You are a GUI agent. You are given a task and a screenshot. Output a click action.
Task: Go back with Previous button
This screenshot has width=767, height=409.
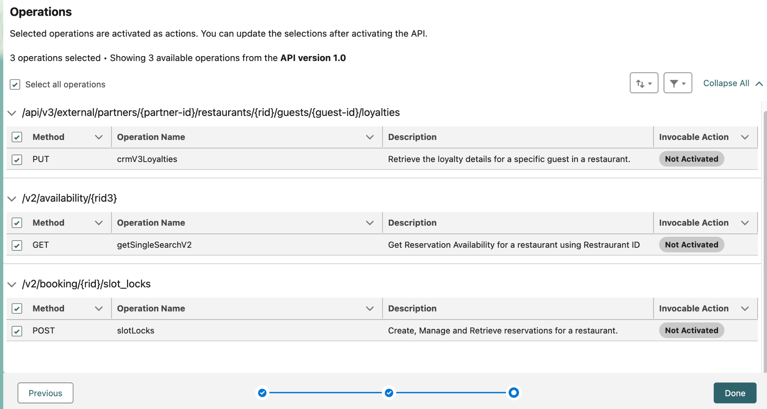click(x=45, y=393)
